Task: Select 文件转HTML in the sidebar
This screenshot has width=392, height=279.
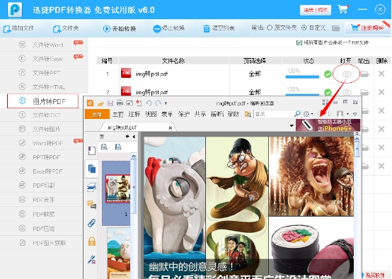Action: [x=45, y=87]
